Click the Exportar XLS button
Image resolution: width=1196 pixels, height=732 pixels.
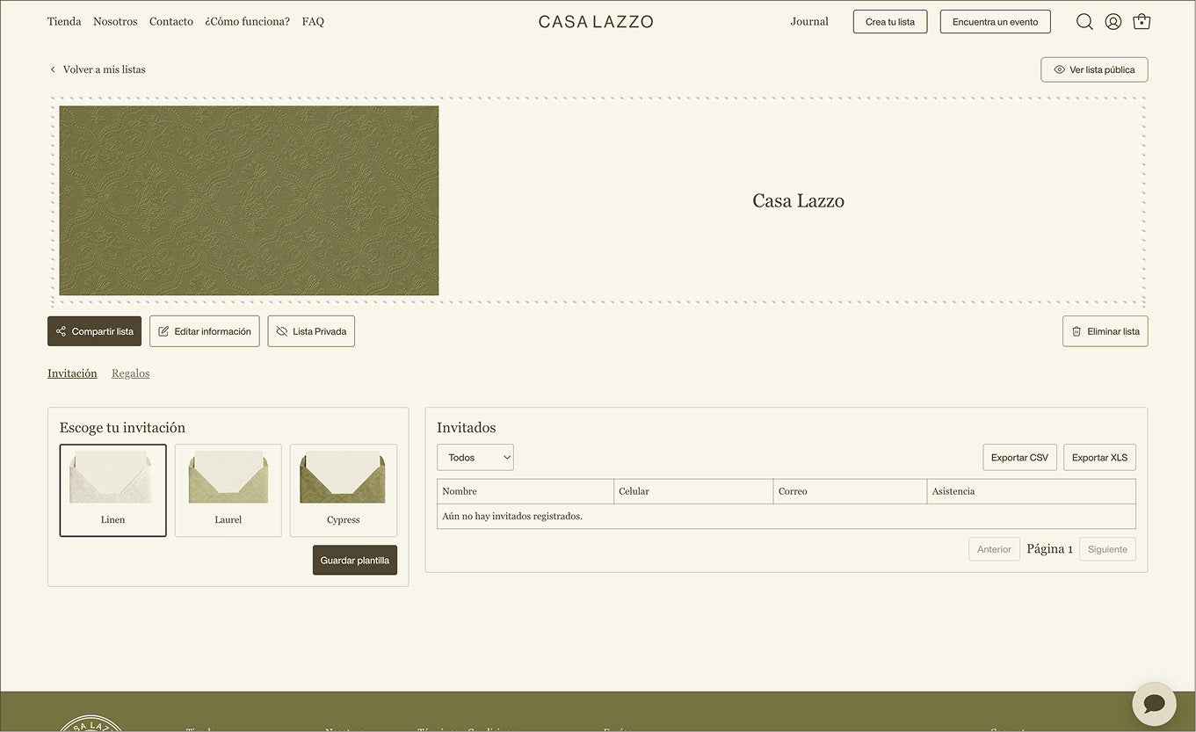1099,457
